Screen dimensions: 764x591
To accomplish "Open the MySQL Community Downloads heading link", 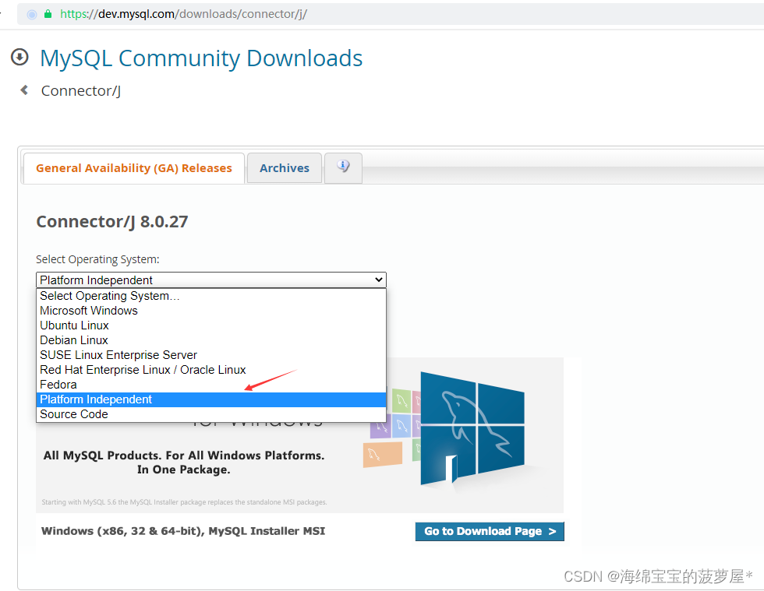I will (201, 58).
